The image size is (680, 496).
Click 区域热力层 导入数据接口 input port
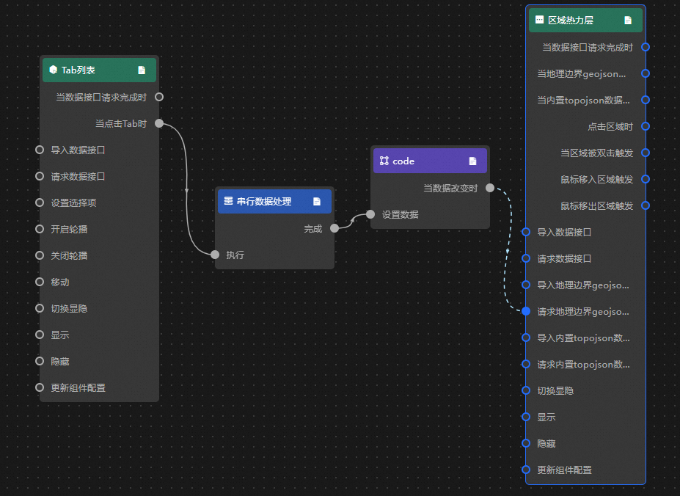click(x=526, y=232)
